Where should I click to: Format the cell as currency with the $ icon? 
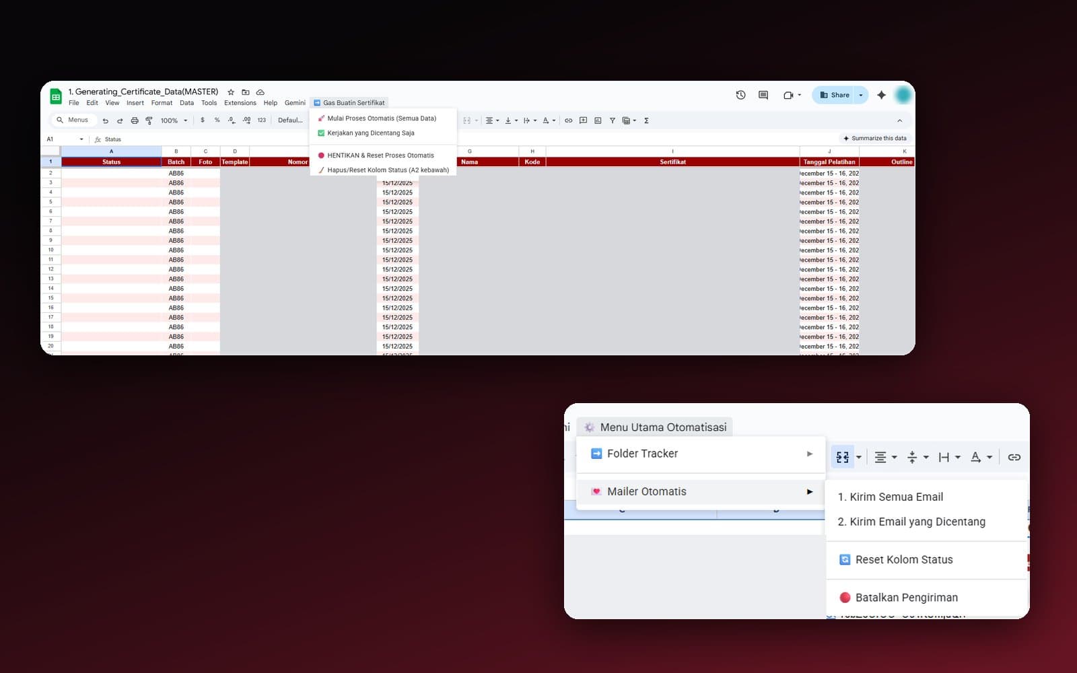point(203,120)
